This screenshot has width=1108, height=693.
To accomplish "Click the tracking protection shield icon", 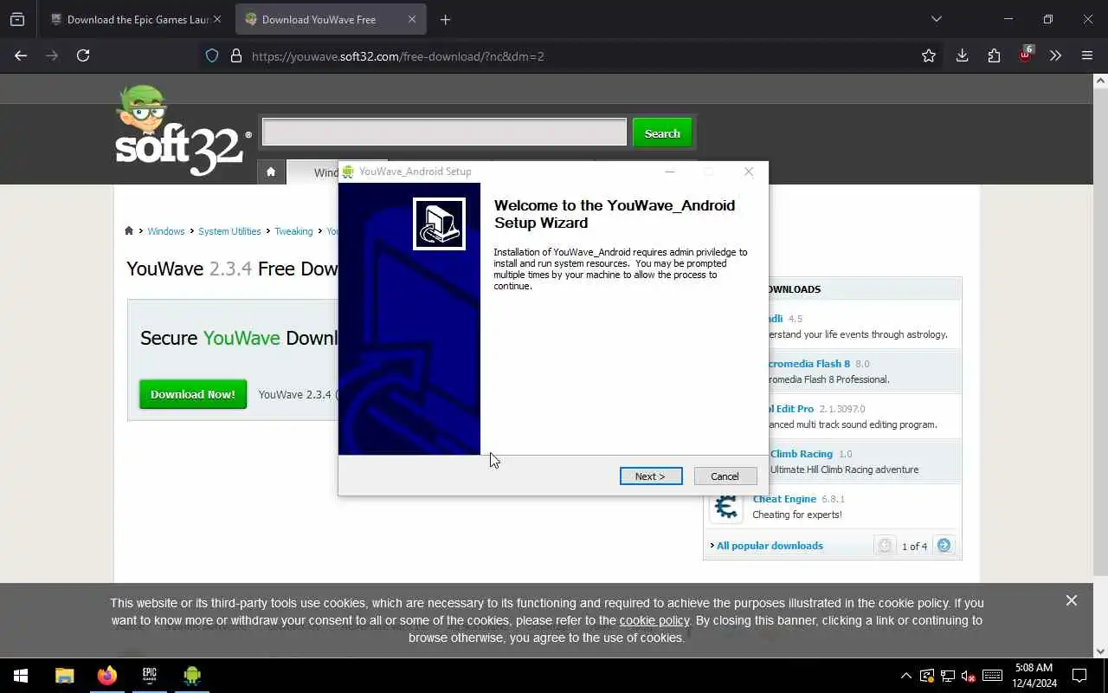I will 212,56.
